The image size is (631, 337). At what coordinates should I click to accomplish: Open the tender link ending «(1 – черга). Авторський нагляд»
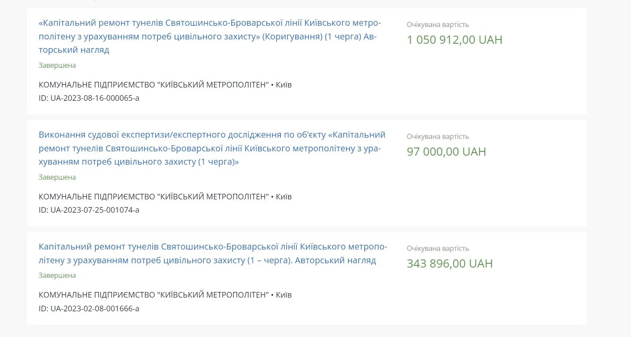click(x=213, y=253)
